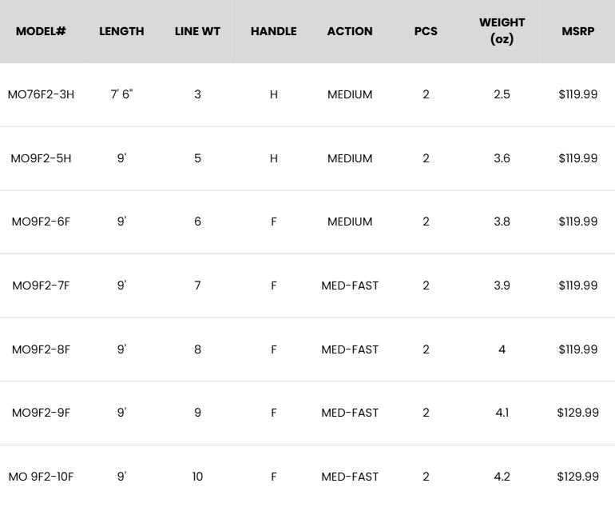Image resolution: width=615 pixels, height=507 pixels.
Task: Click the LINE WT column header
Action: tap(197, 31)
